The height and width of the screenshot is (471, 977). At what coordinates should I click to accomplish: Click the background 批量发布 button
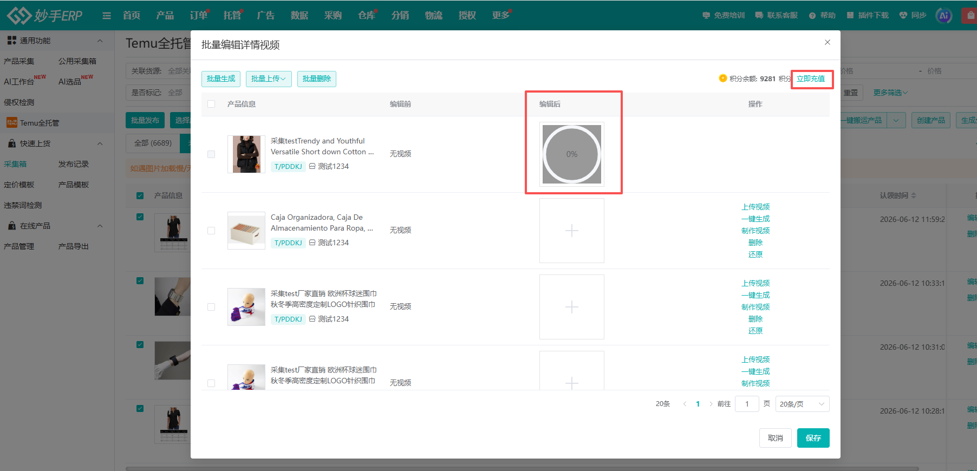(x=145, y=120)
